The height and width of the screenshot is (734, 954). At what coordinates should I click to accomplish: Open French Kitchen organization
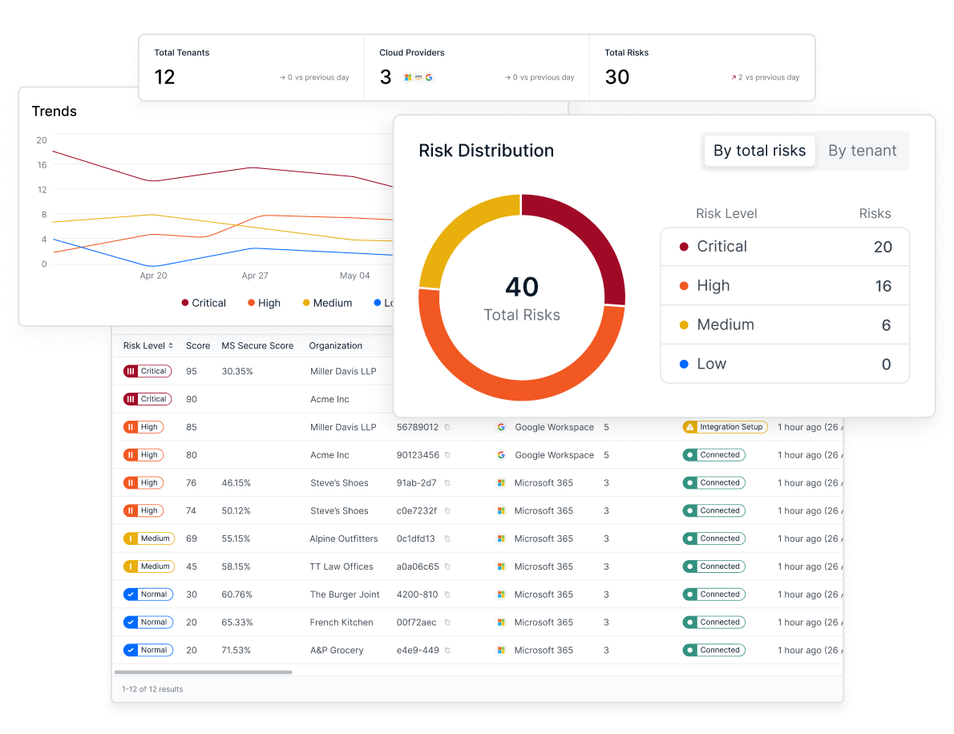pos(342,622)
